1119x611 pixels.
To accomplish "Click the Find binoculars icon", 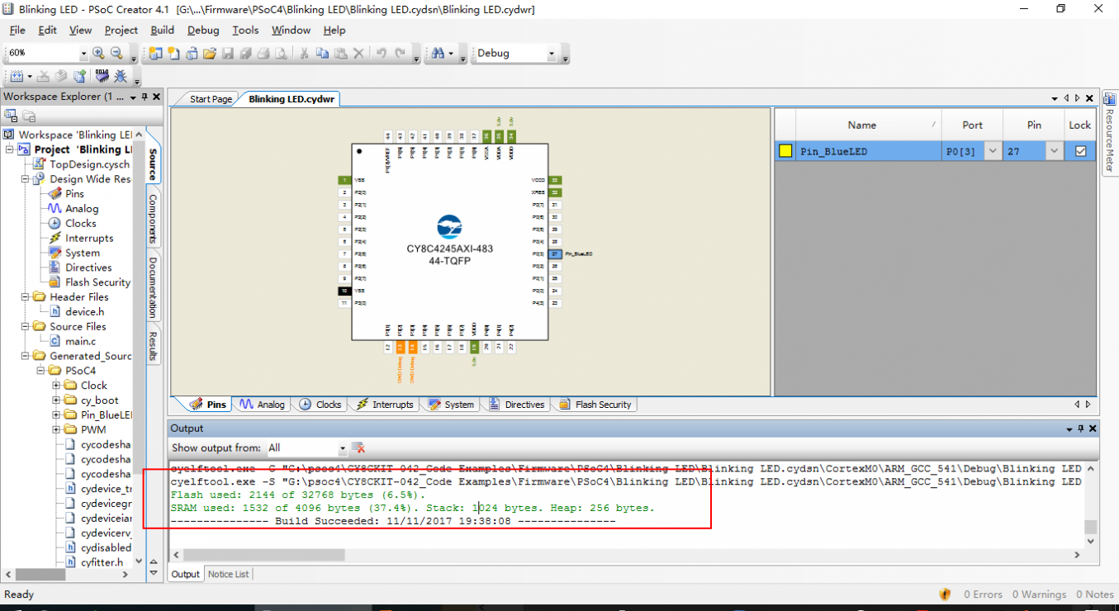I will pyautogui.click(x=438, y=54).
